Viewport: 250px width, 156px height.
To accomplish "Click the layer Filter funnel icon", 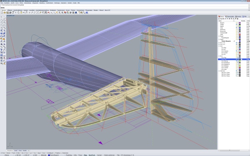I will click(x=231, y=19).
